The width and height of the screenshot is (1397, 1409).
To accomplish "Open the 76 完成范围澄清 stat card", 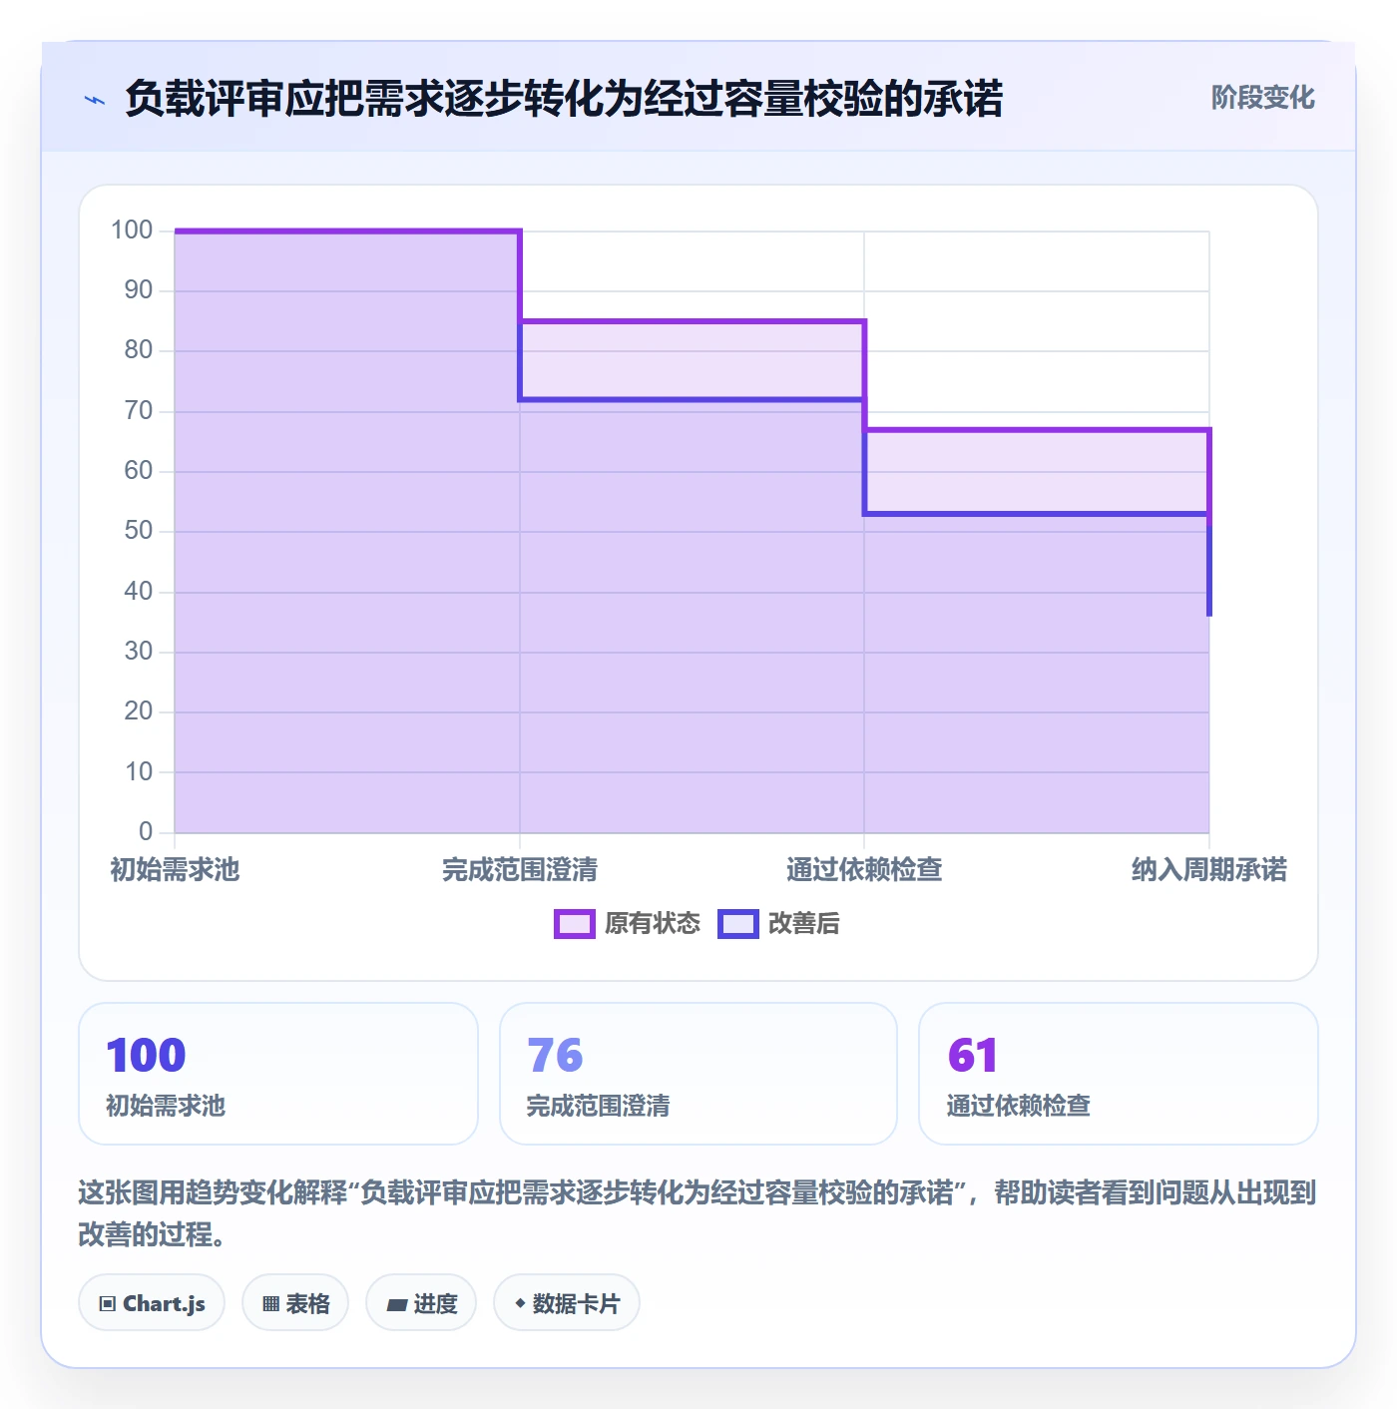I will (698, 1074).
